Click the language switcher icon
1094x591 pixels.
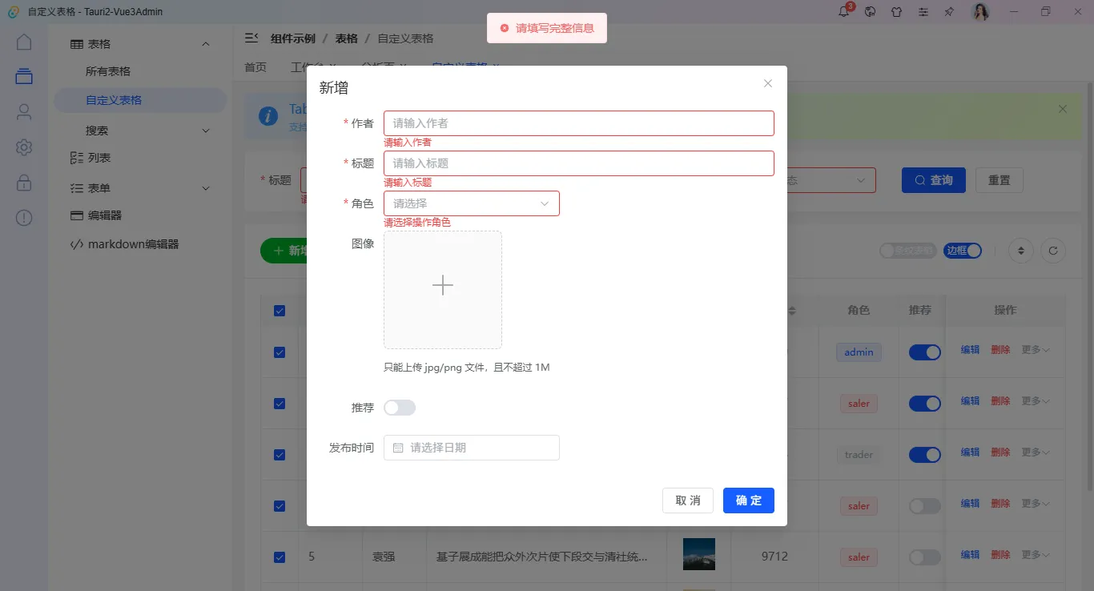[870, 11]
